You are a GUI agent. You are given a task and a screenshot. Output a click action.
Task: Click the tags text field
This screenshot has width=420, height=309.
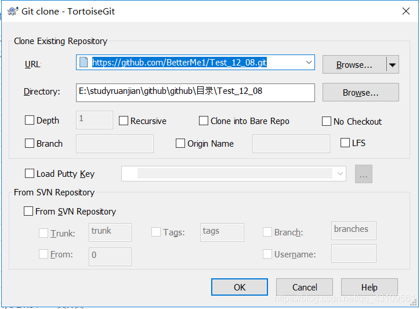[x=222, y=232]
